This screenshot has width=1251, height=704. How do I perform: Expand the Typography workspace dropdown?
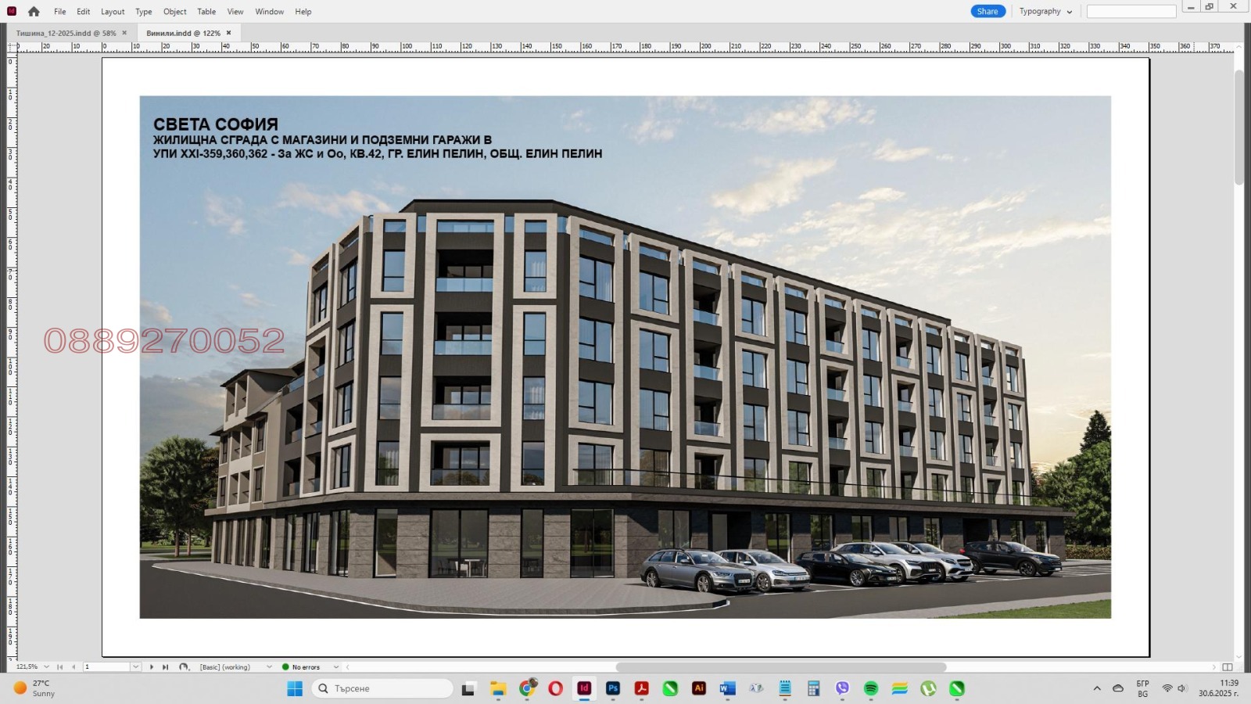pyautogui.click(x=1045, y=12)
